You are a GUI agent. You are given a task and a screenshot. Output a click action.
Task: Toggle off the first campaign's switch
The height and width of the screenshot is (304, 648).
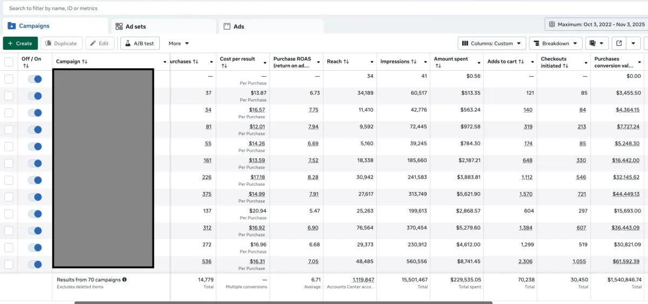(35, 79)
